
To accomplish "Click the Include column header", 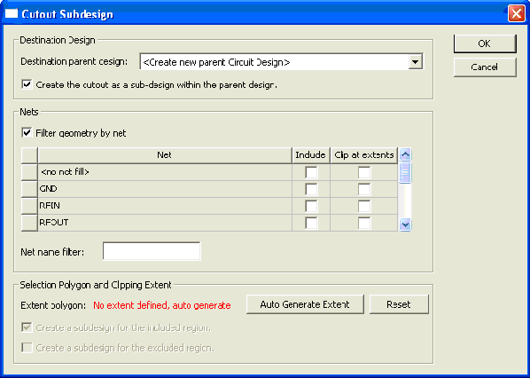I will click(310, 155).
